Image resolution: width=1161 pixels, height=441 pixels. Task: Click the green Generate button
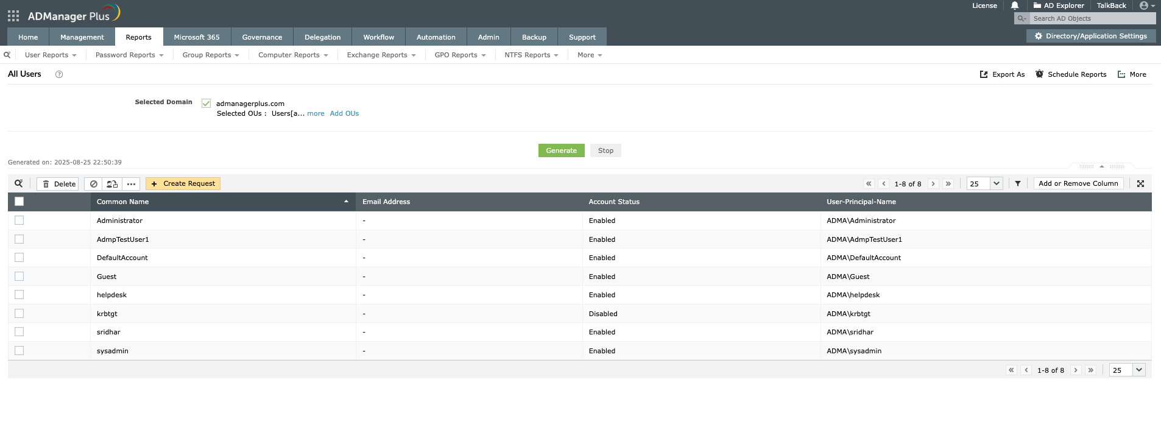point(562,150)
